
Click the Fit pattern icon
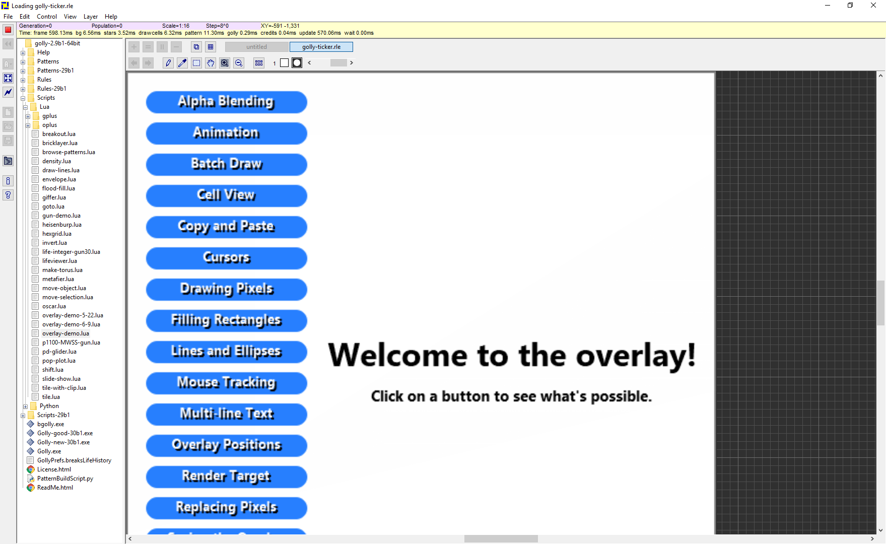(x=8, y=78)
